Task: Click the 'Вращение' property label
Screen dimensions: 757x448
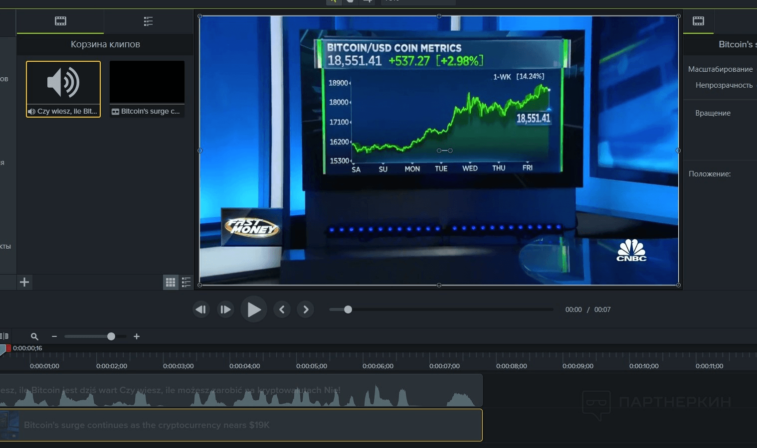Action: 713,113
